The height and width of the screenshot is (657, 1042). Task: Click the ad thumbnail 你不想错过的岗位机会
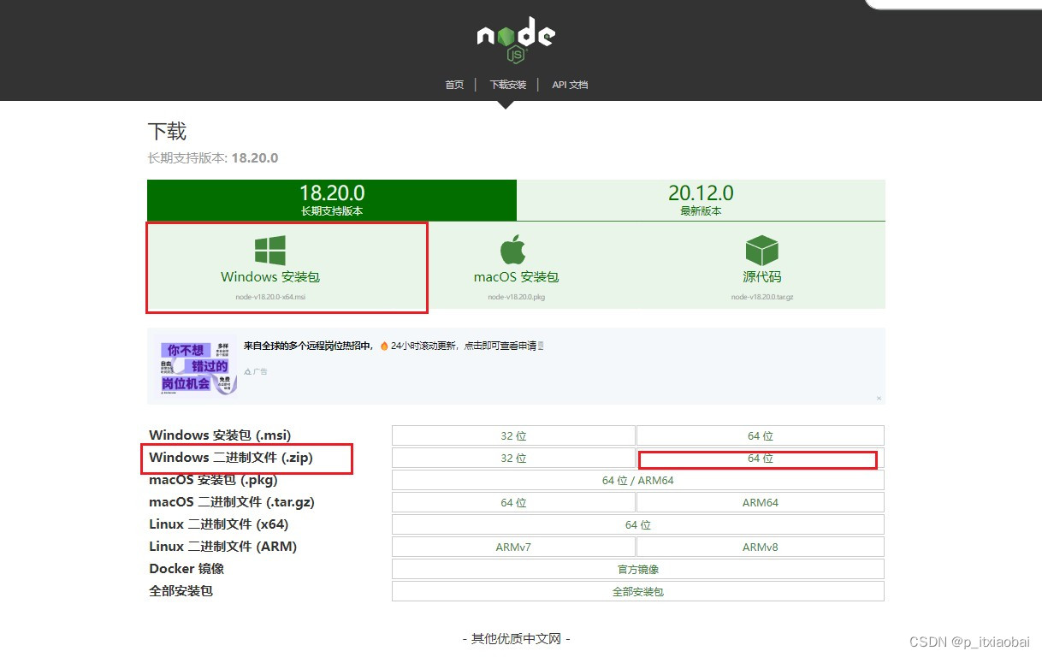coord(196,366)
